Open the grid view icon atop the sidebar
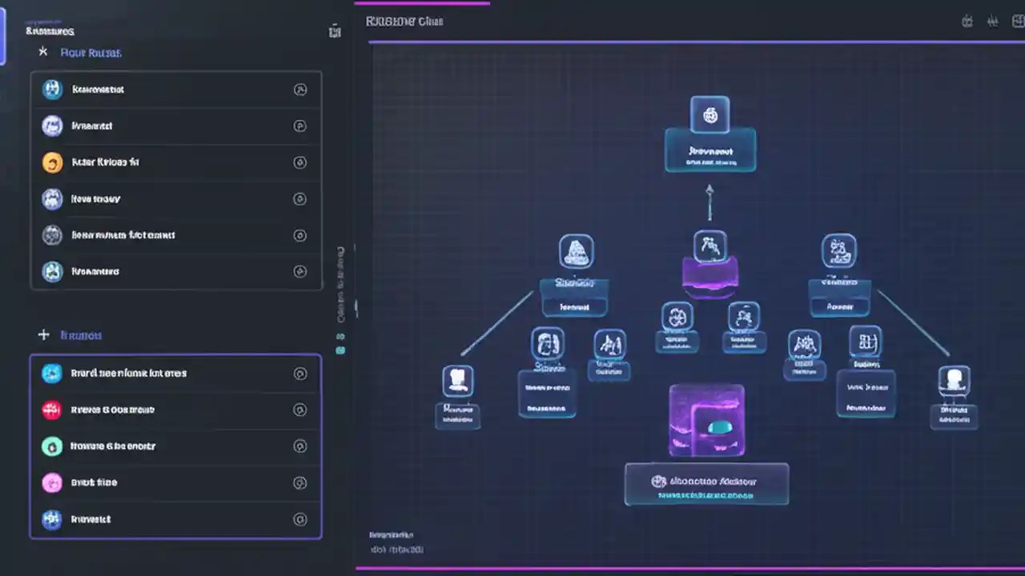 tap(335, 31)
